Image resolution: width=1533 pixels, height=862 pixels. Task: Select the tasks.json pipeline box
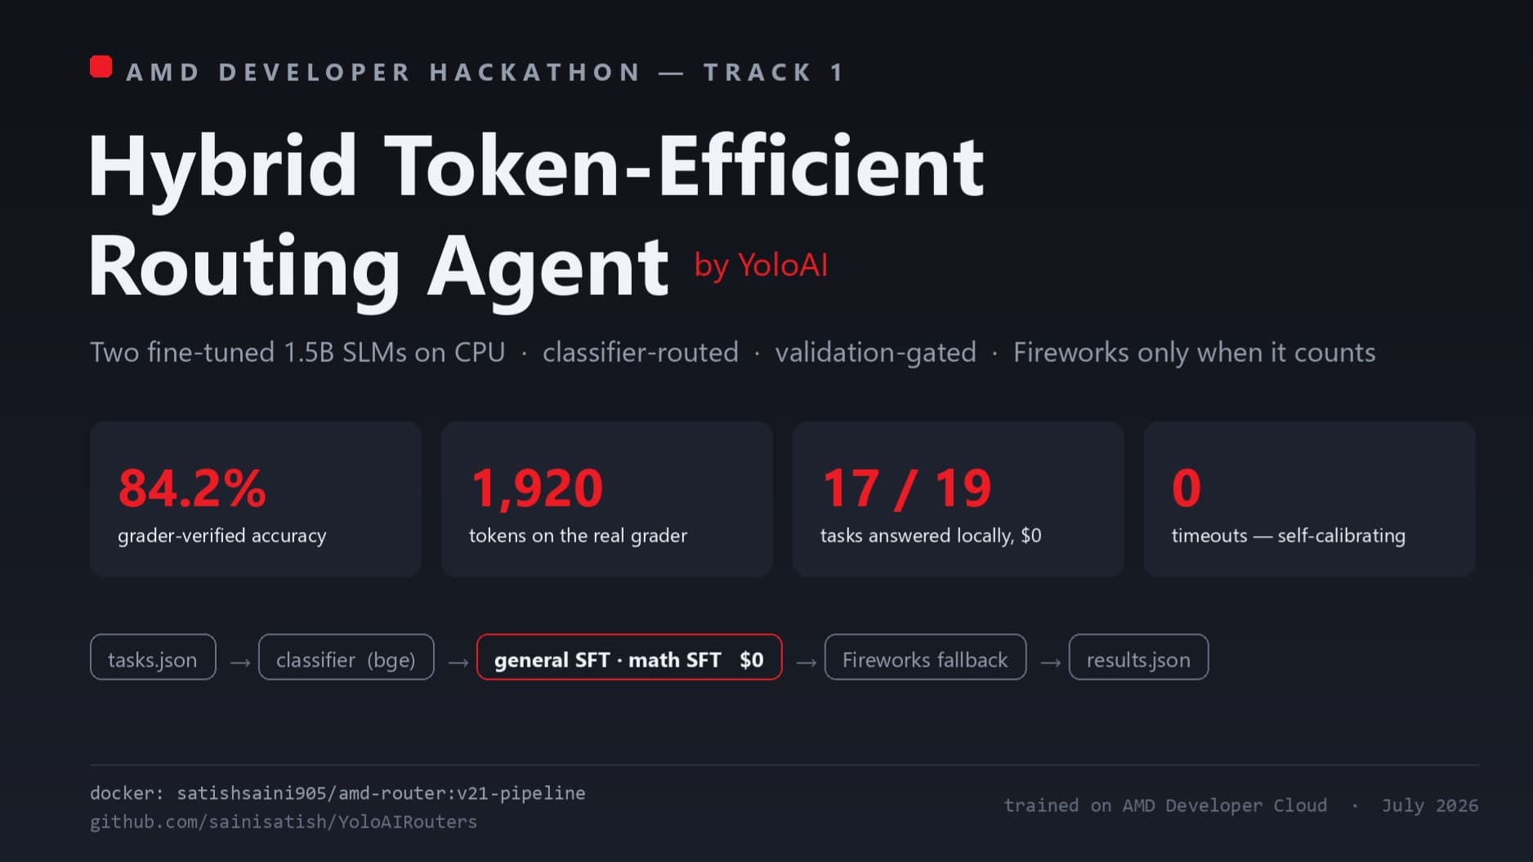point(153,657)
